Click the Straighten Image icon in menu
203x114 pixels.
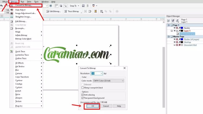12,17
